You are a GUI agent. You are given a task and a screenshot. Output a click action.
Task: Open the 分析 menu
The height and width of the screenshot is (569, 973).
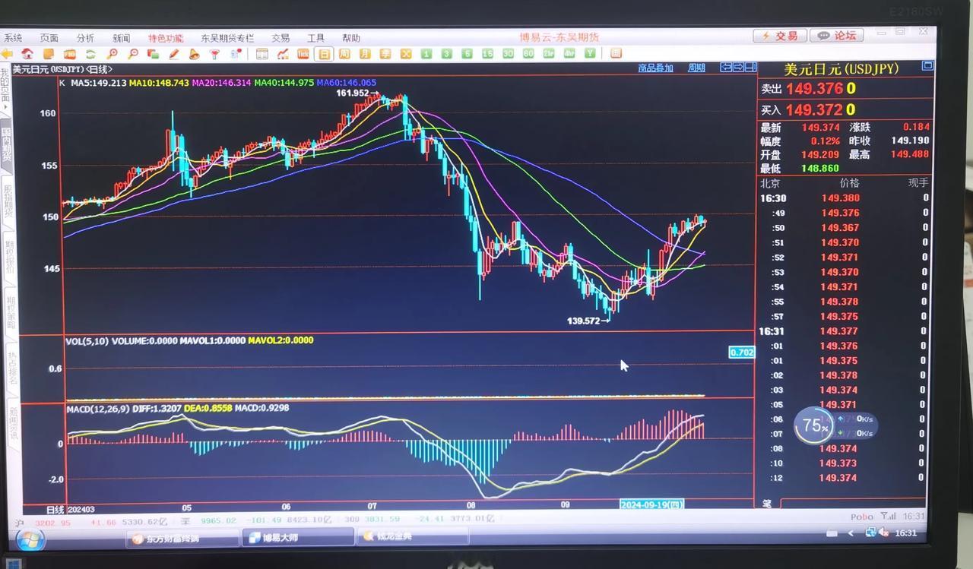(85, 38)
